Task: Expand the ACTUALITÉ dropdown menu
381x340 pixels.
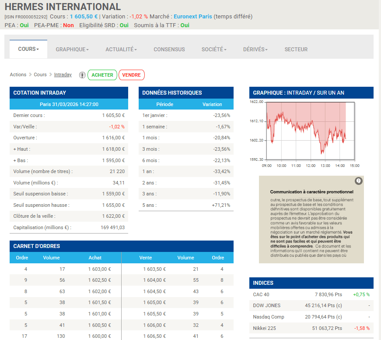Action: click(x=121, y=50)
